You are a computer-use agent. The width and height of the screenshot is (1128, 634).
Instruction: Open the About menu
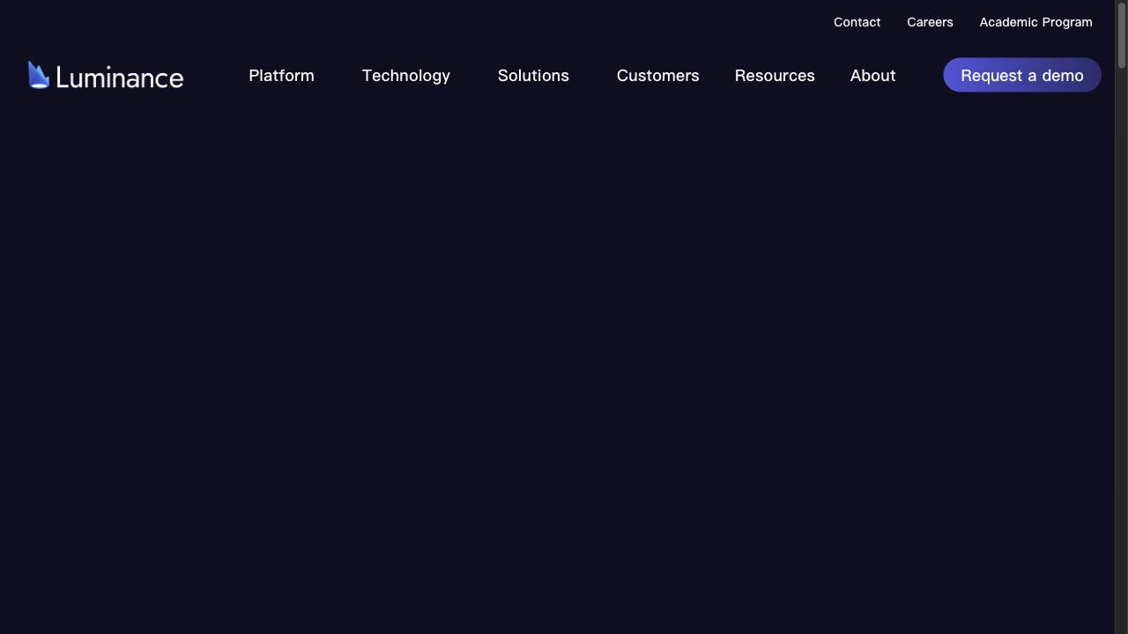click(x=872, y=76)
